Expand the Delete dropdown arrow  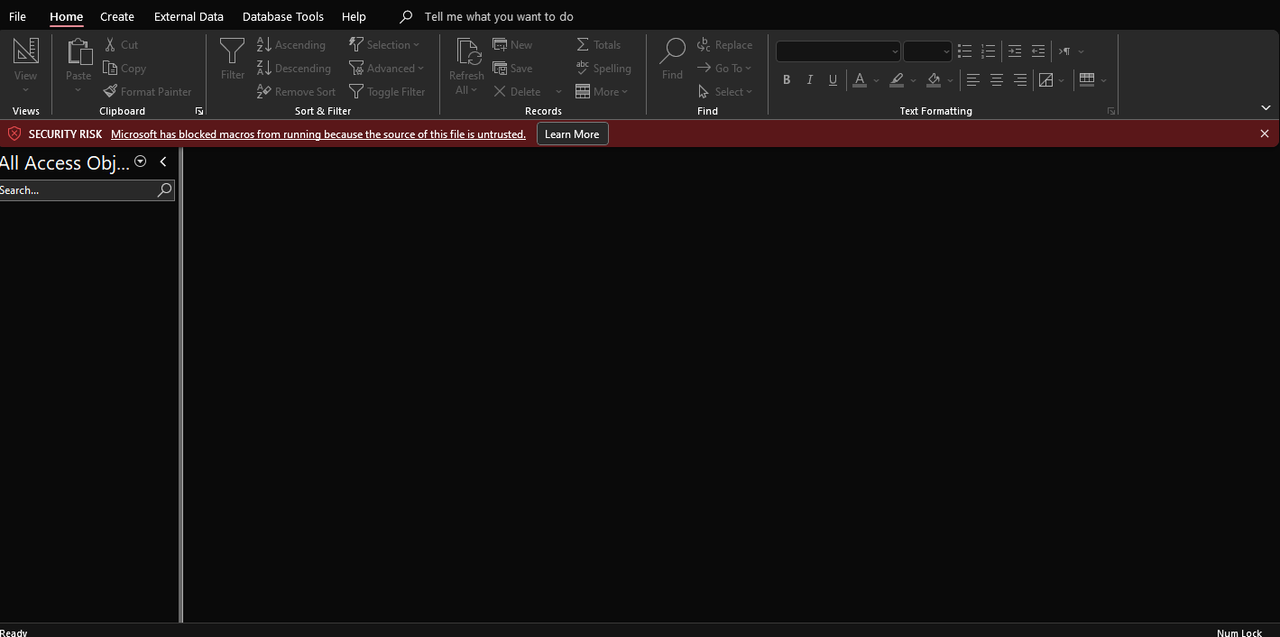point(558,91)
